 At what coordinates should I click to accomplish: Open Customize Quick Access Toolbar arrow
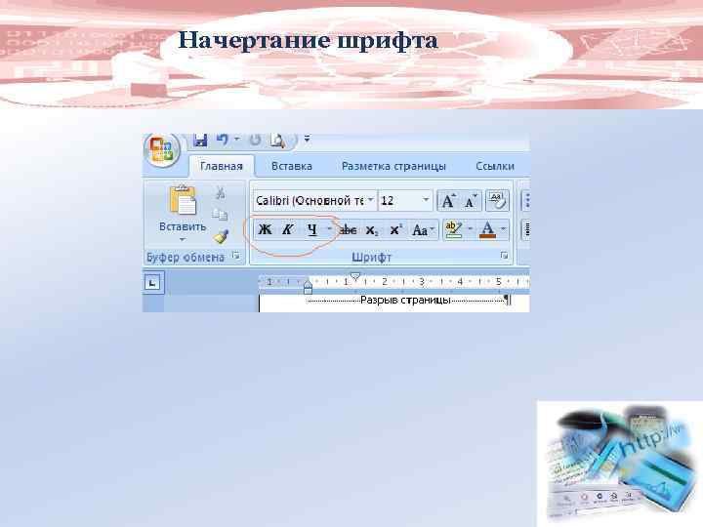308,139
